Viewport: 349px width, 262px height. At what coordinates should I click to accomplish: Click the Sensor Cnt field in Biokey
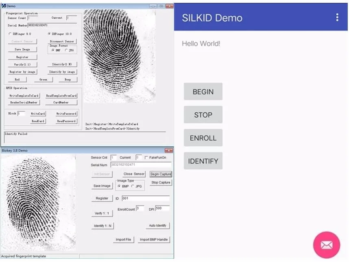pyautogui.click(x=113, y=157)
